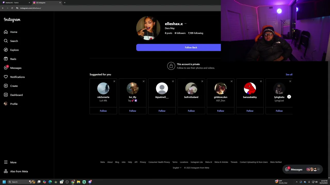330x185 pixels.
Task: Open Home from the Instagram sidebar
Action: tap(11, 32)
